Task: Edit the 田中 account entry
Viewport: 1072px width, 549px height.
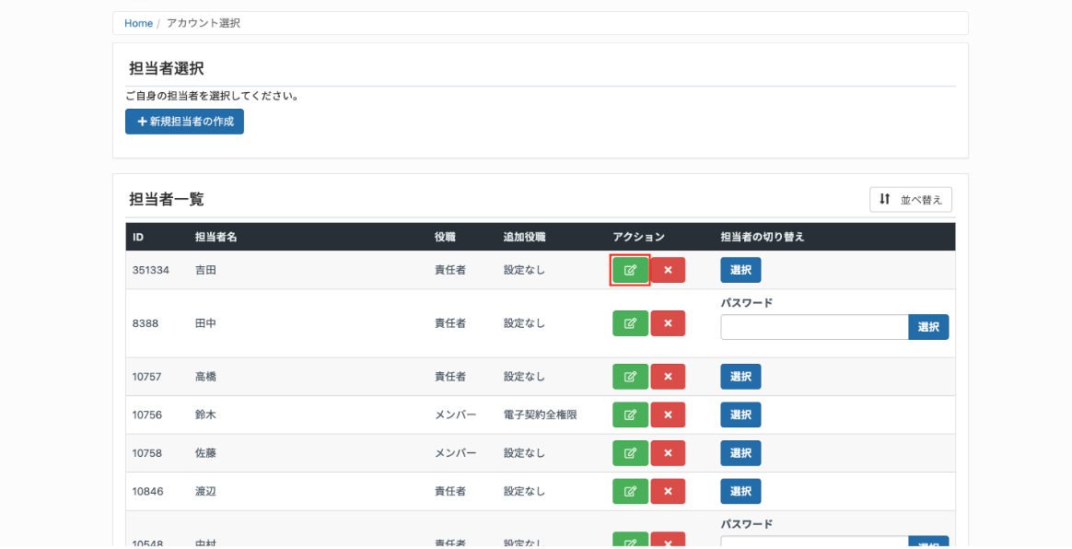Action: [x=630, y=323]
